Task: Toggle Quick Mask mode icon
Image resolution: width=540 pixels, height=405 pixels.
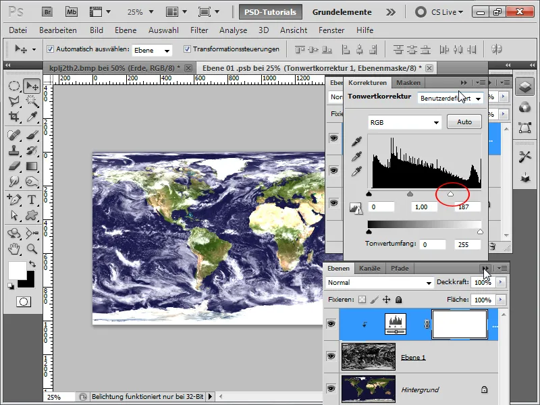Action: (x=24, y=302)
